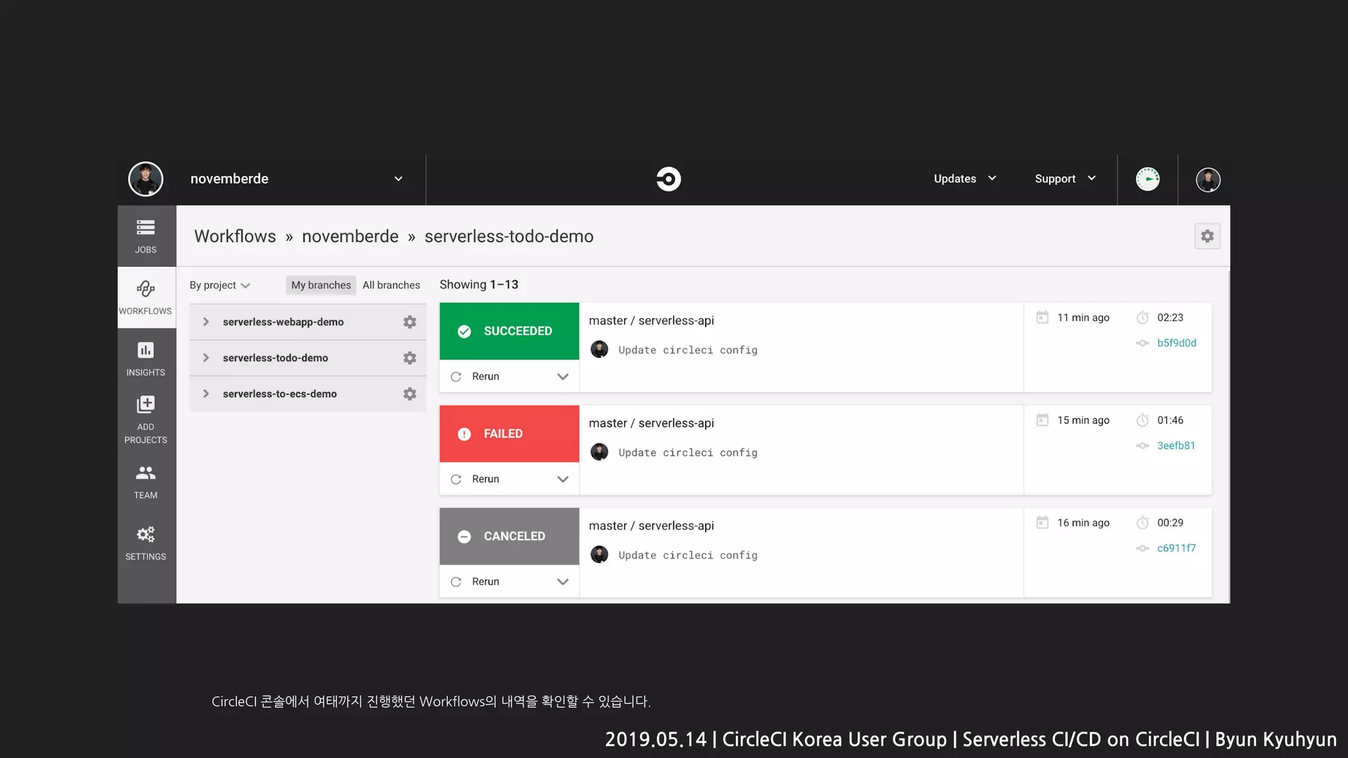Expand Rerun options for failed workflow

(563, 479)
